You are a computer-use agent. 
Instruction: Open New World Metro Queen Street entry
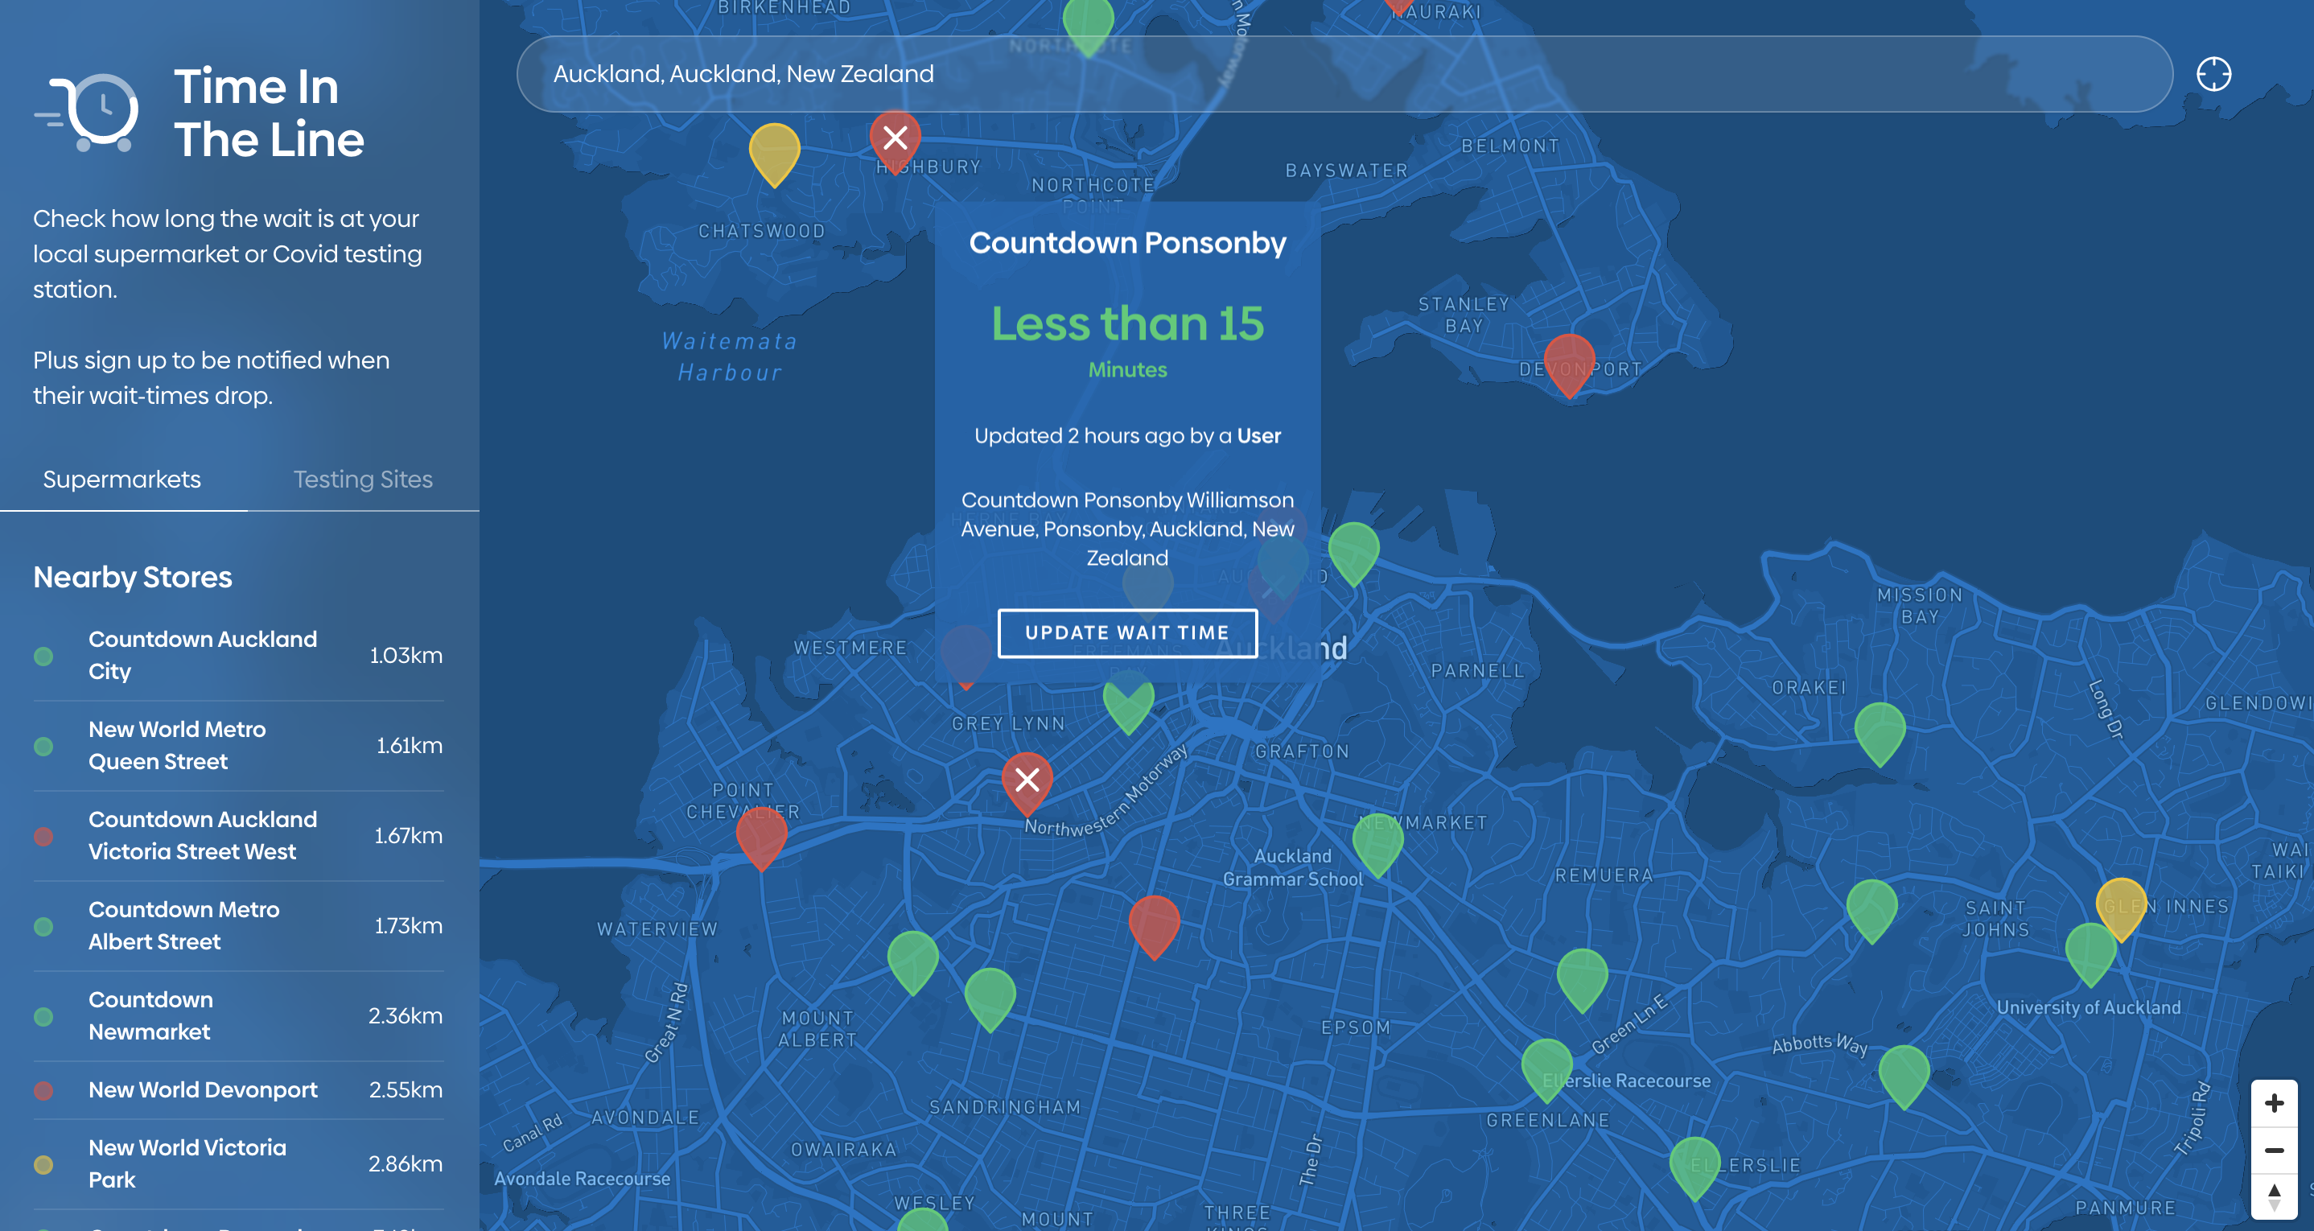coord(238,745)
